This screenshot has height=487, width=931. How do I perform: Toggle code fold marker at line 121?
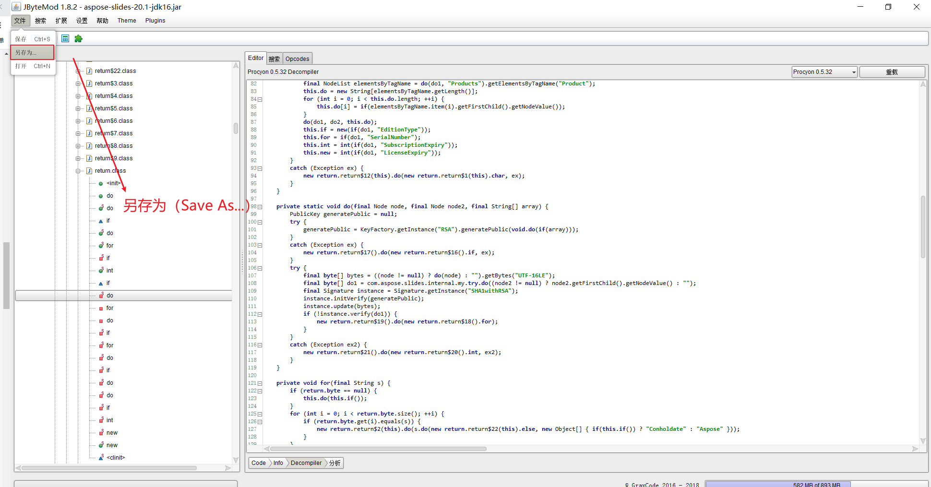(x=260, y=383)
